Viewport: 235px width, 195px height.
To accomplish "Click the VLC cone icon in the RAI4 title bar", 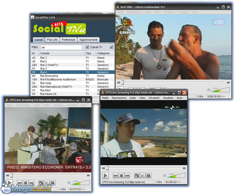I will pyautogui.click(x=118, y=7).
